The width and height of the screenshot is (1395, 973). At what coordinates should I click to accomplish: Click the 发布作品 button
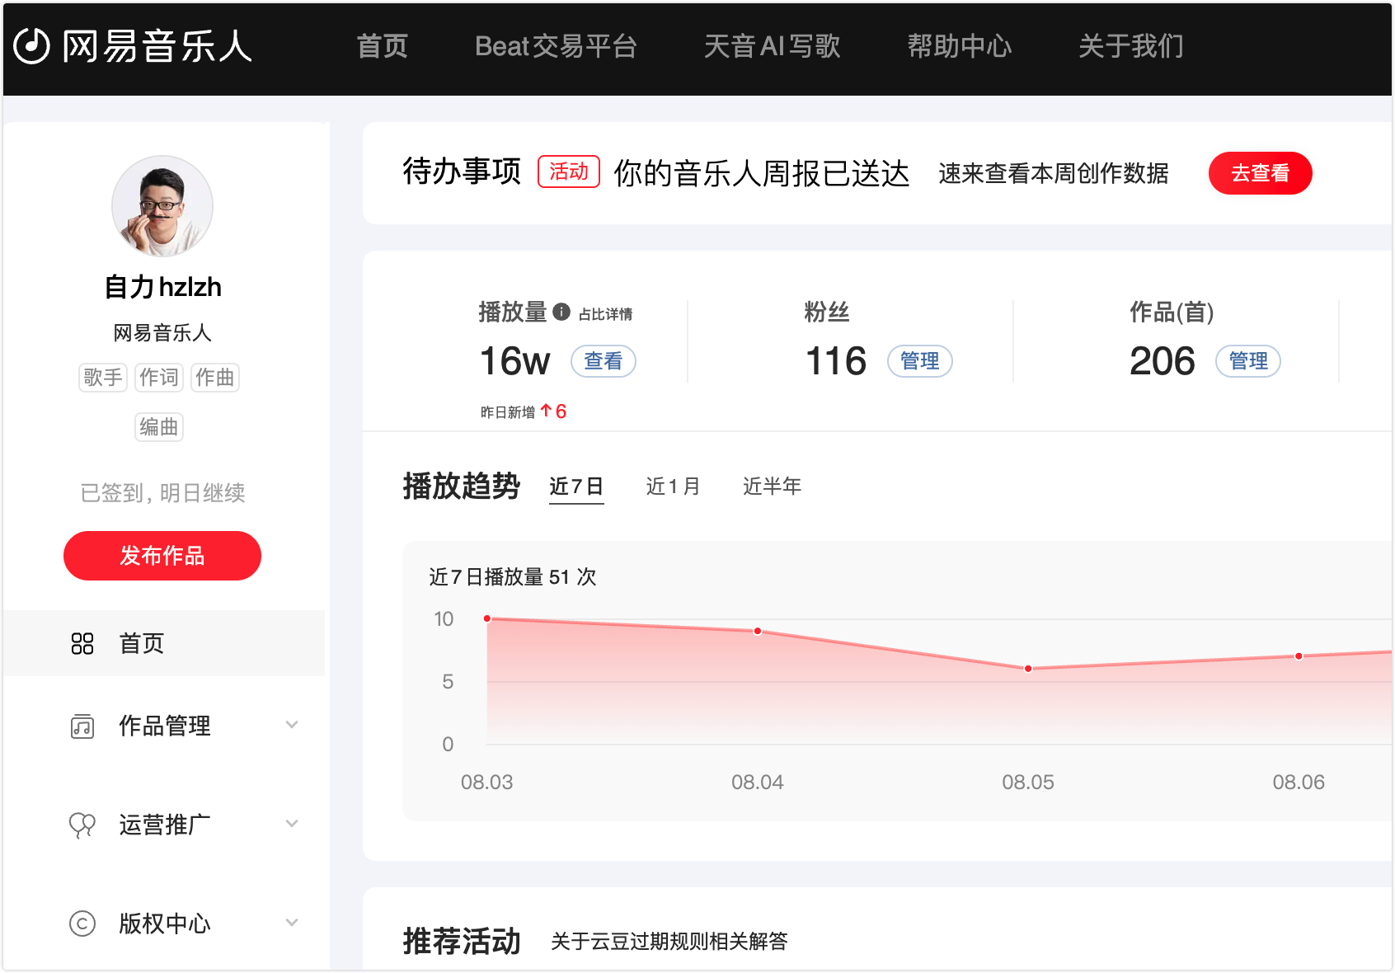pyautogui.click(x=162, y=556)
